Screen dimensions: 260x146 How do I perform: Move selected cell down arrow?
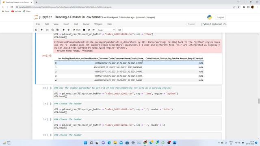point(69,30)
